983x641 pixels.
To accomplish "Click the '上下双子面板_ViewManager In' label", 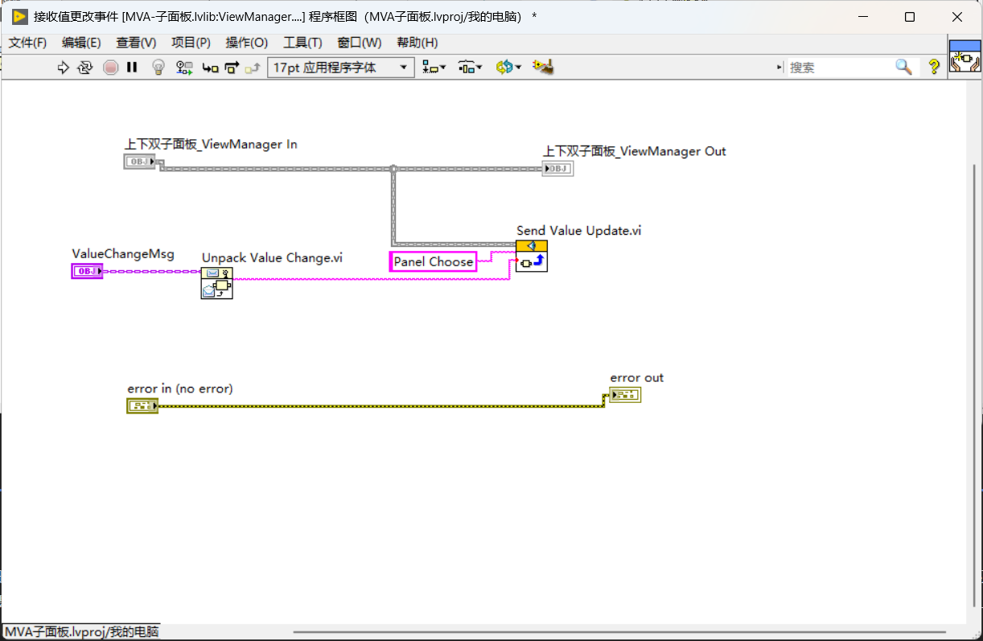I will click(x=211, y=144).
